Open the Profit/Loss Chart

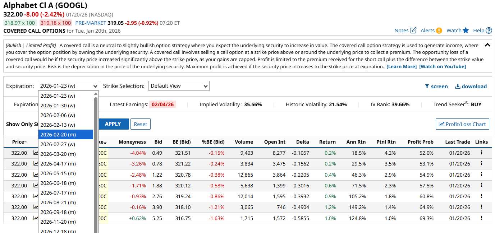(x=462, y=124)
